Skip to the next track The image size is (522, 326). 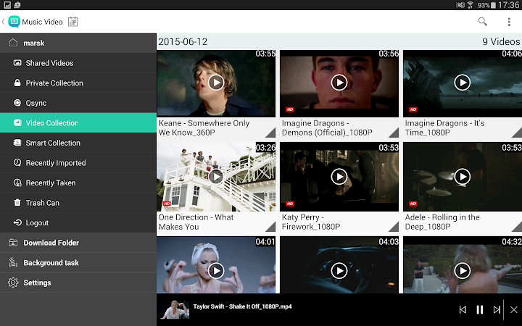[497, 310]
